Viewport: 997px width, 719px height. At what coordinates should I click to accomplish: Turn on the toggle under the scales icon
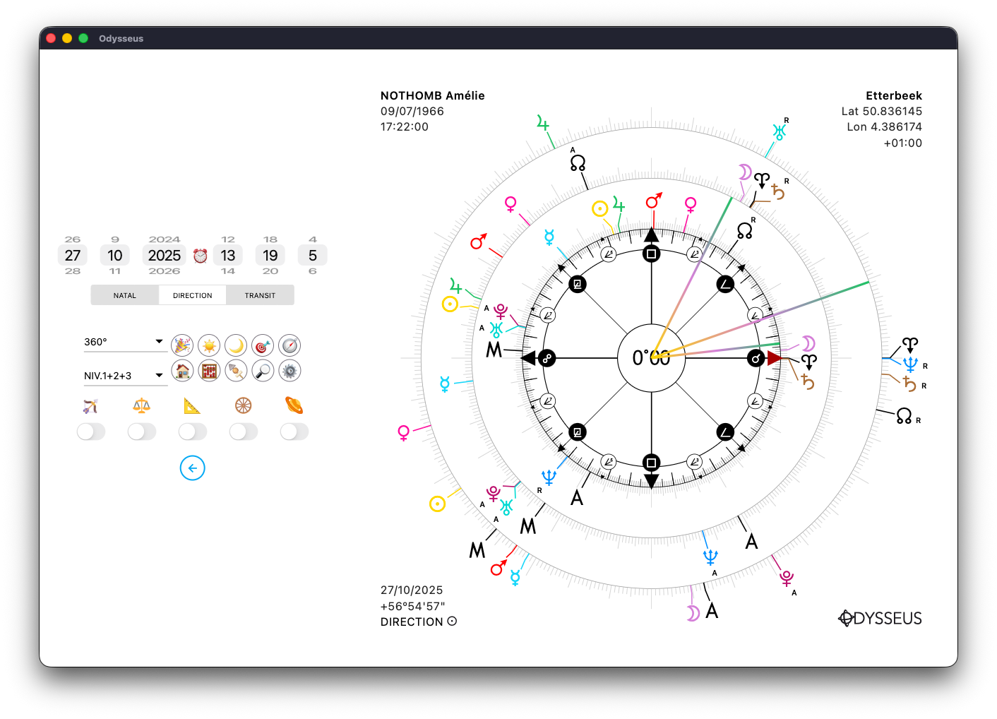coord(142,432)
